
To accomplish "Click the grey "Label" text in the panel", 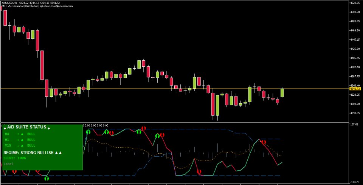I will point(8,164).
